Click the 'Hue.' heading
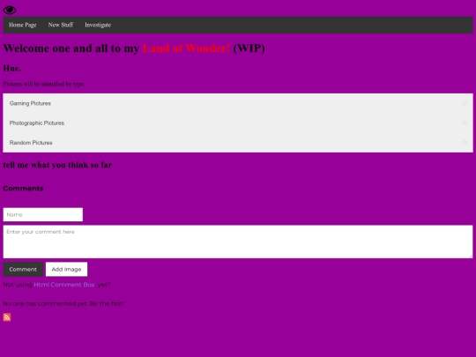Screen dimensions: 476x357 pyautogui.click(x=12, y=68)
